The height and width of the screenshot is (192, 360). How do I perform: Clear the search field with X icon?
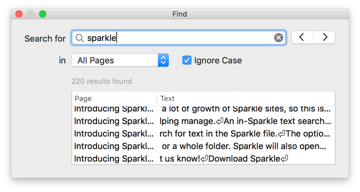(278, 37)
